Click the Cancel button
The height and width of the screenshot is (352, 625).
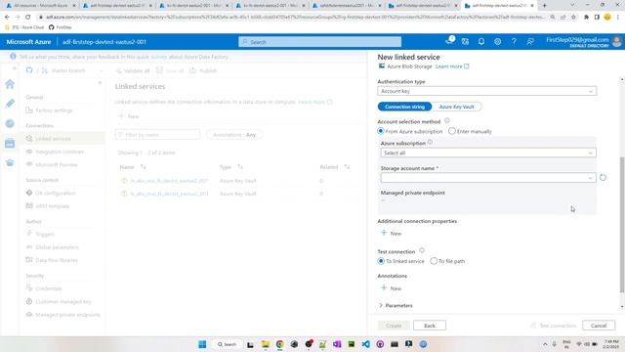599,326
